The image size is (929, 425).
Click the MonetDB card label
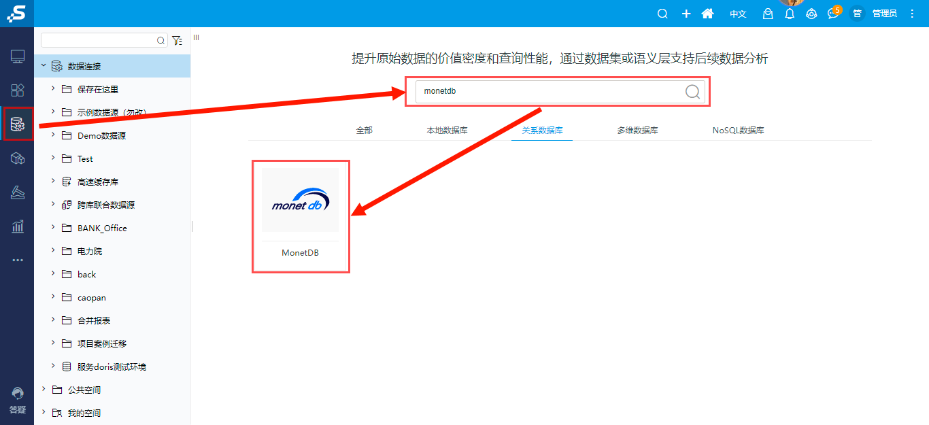point(300,253)
